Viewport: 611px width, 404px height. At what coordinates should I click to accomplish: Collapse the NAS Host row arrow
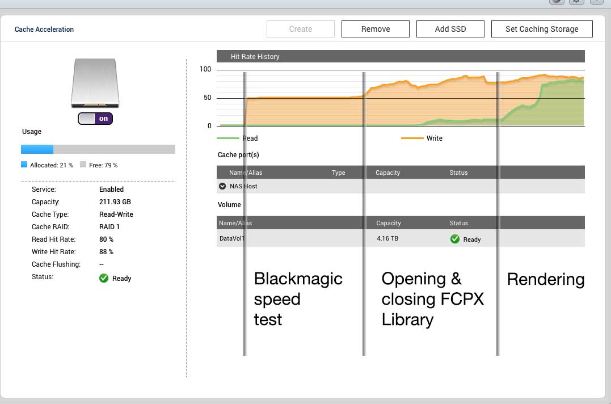tap(222, 186)
